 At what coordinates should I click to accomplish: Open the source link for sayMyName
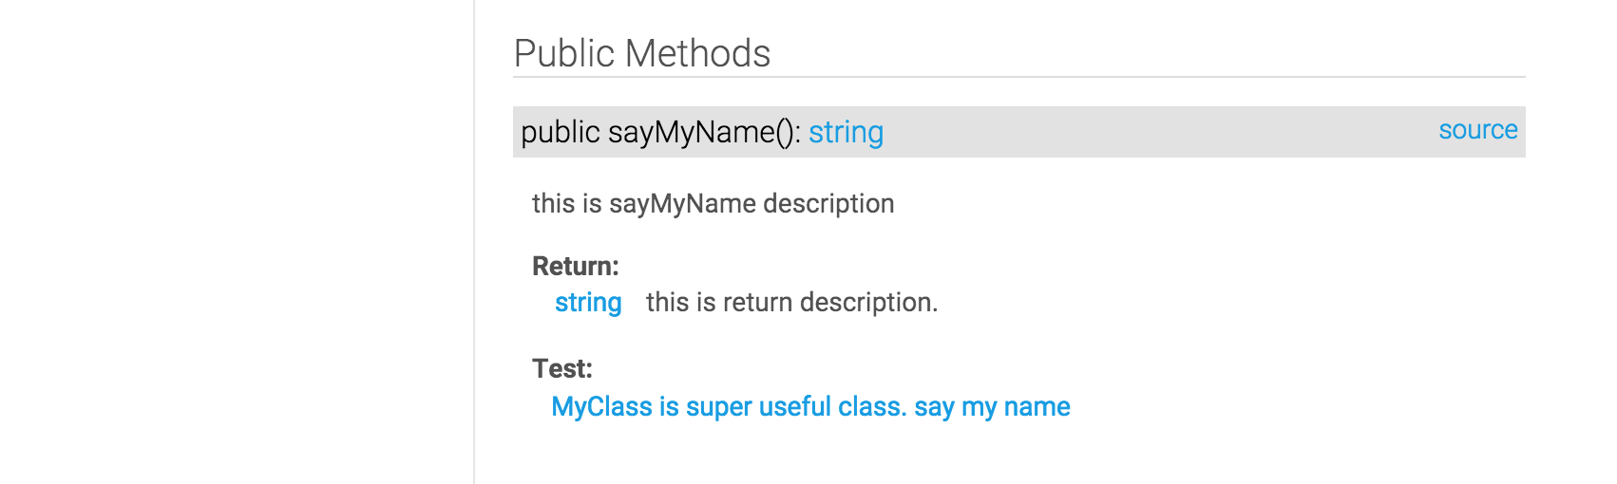click(x=1477, y=130)
